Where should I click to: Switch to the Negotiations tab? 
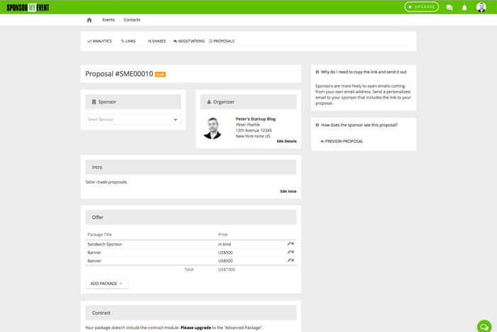189,41
